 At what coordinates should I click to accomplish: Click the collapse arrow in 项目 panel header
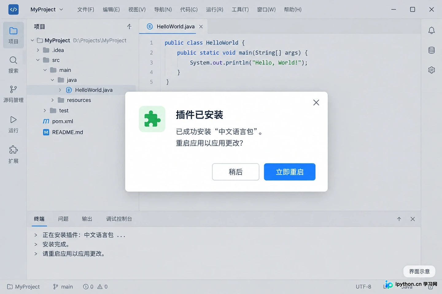pos(129,27)
